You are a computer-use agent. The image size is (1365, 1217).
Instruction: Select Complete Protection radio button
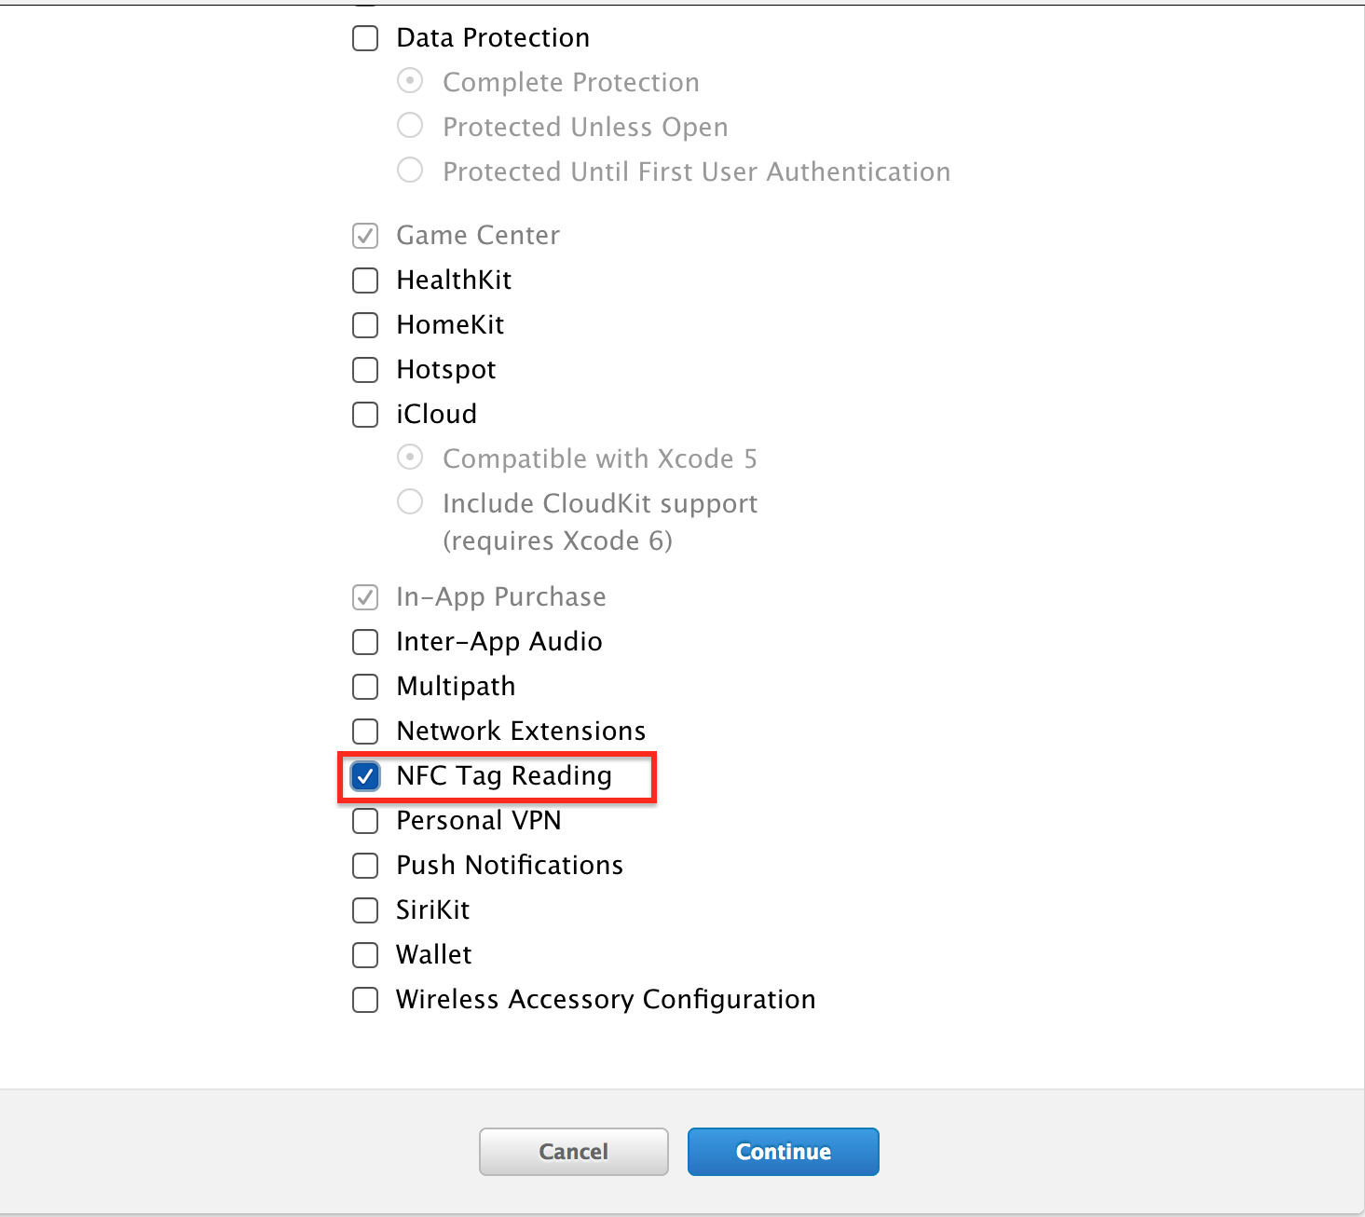(x=410, y=80)
